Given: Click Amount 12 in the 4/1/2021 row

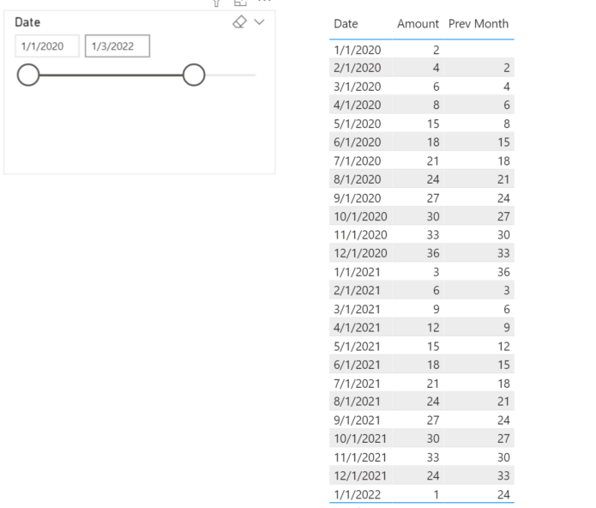Looking at the screenshot, I should coord(433,328).
